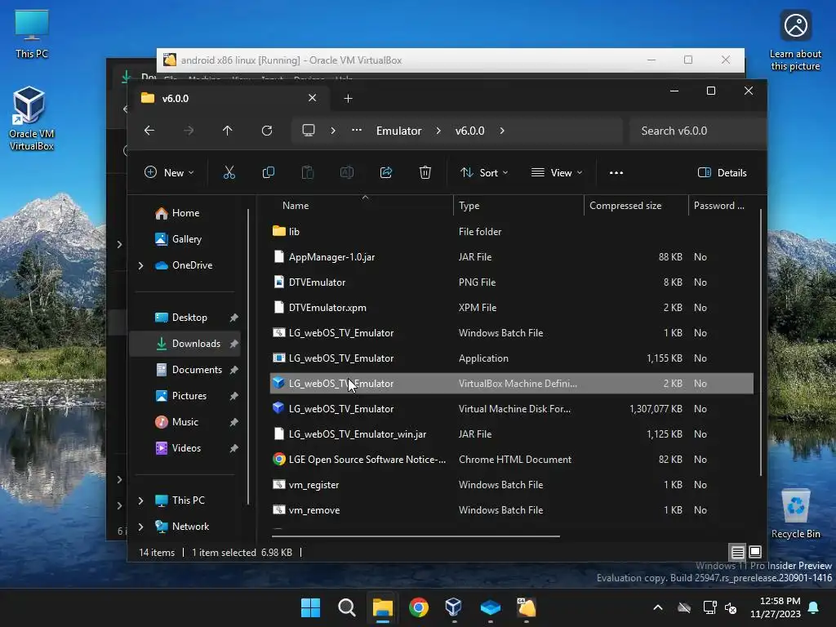
Task: Close the v6.0.0 tab
Action: (x=312, y=98)
